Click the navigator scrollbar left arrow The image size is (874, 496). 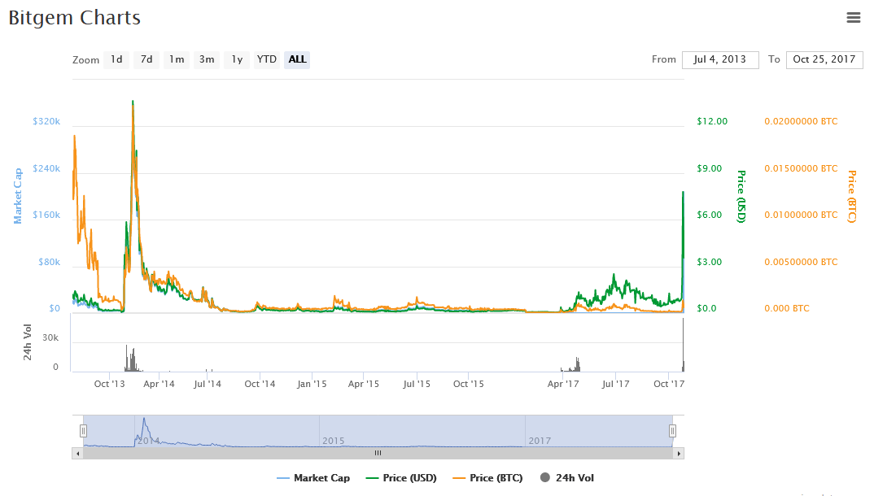point(77,454)
